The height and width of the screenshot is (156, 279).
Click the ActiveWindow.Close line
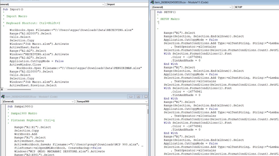25,64
